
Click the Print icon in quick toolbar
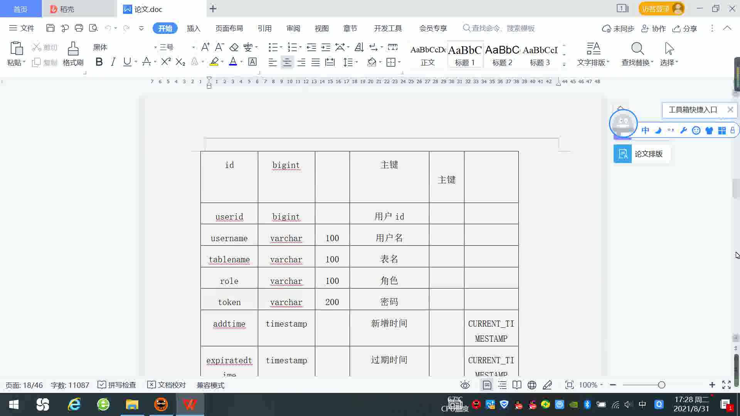pyautogui.click(x=79, y=28)
